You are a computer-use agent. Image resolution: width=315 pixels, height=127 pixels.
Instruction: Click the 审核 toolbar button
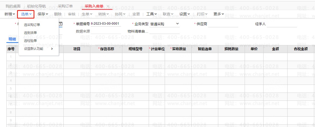(72, 14)
